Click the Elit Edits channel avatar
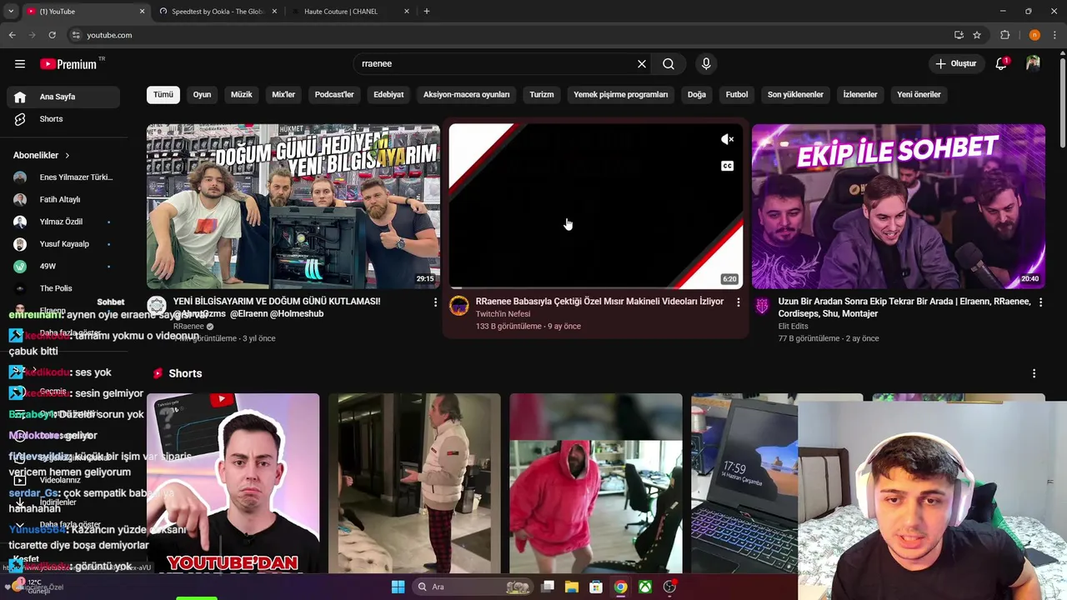This screenshot has width=1067, height=600. (762, 307)
